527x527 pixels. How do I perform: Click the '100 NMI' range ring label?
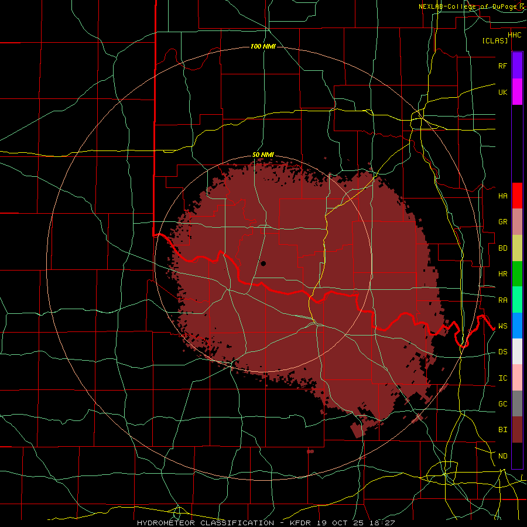pos(263,46)
